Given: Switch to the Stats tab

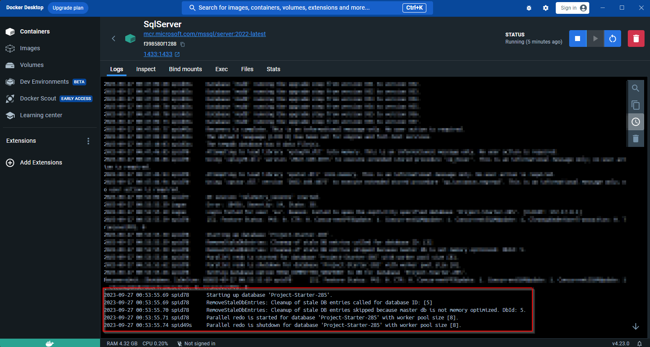Looking at the screenshot, I should tap(273, 69).
